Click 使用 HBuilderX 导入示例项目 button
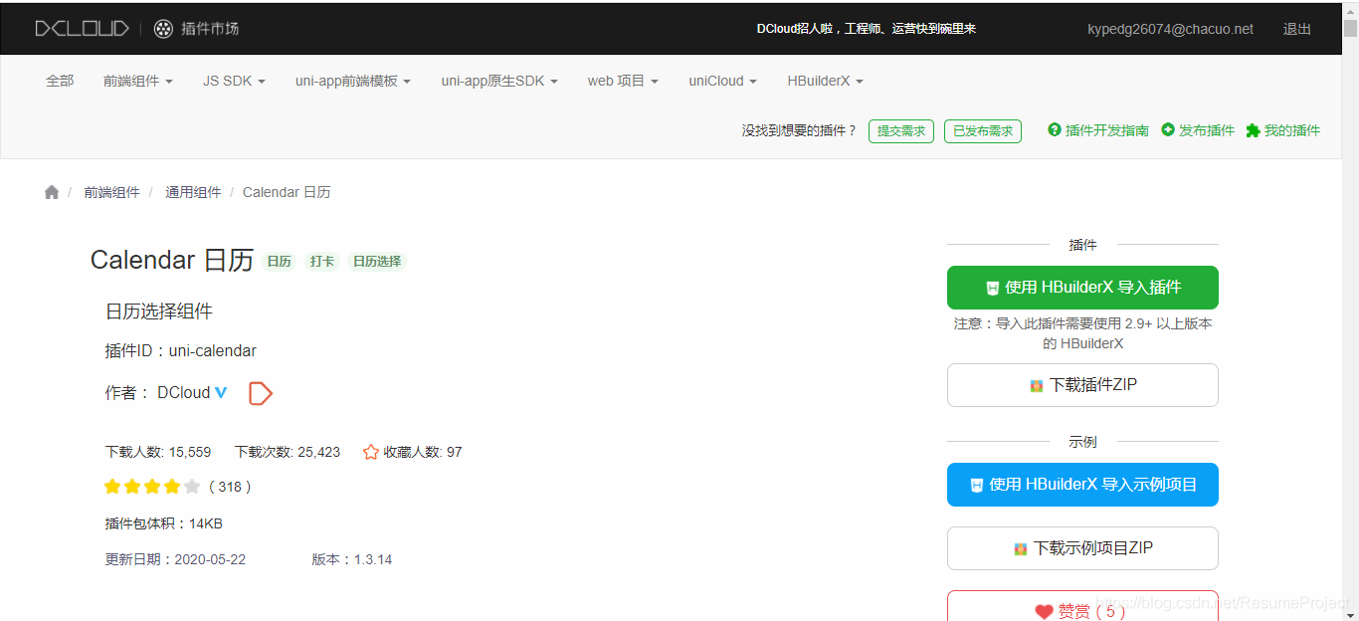 coord(1082,485)
